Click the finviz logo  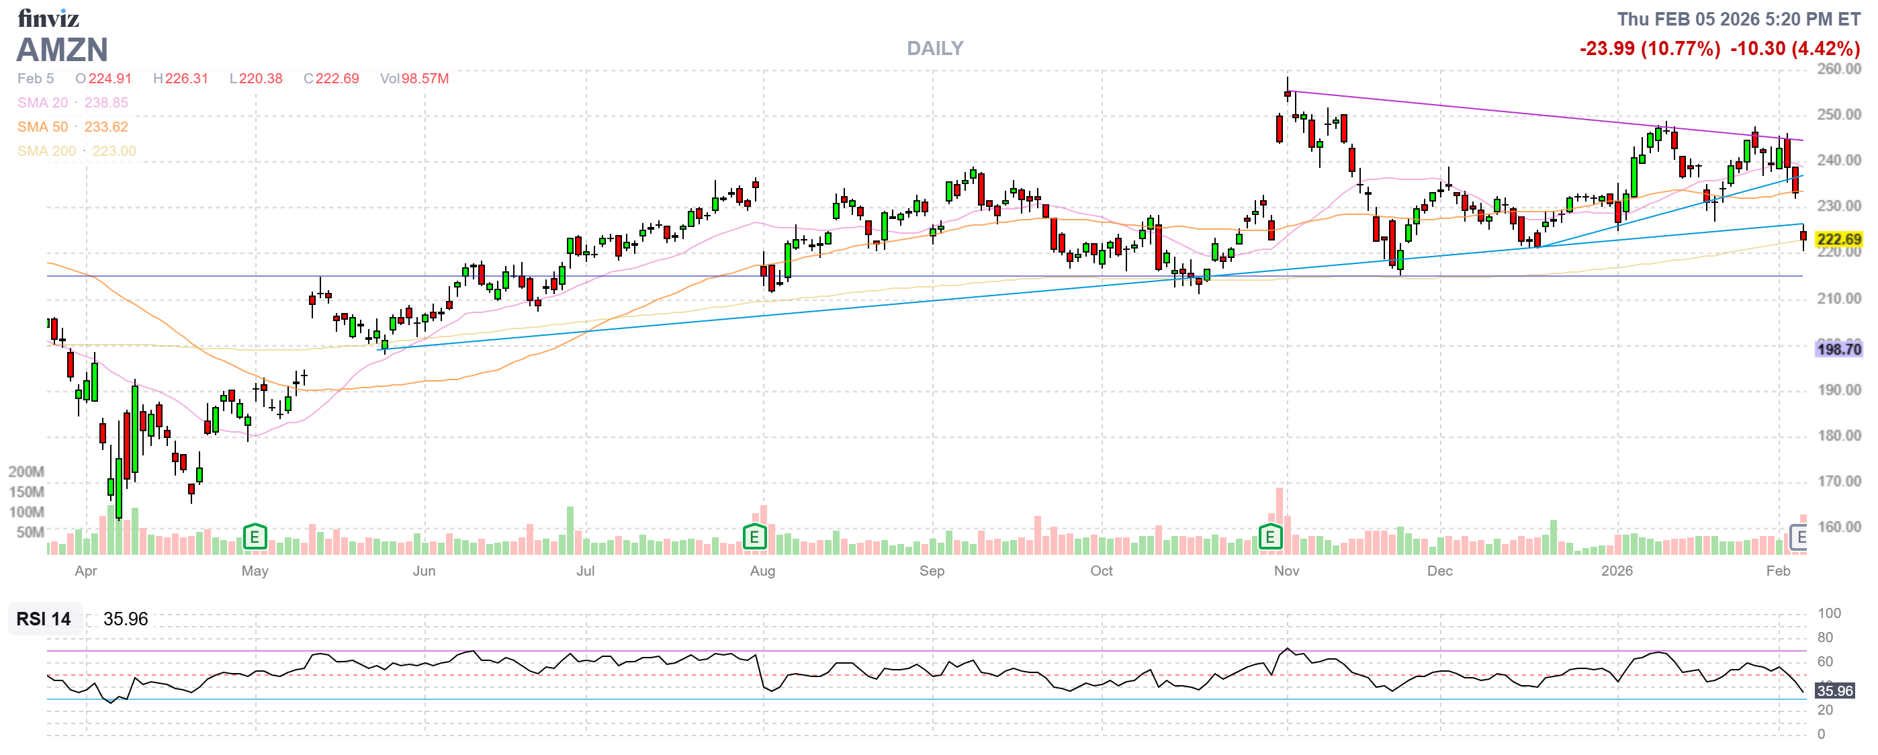click(48, 17)
